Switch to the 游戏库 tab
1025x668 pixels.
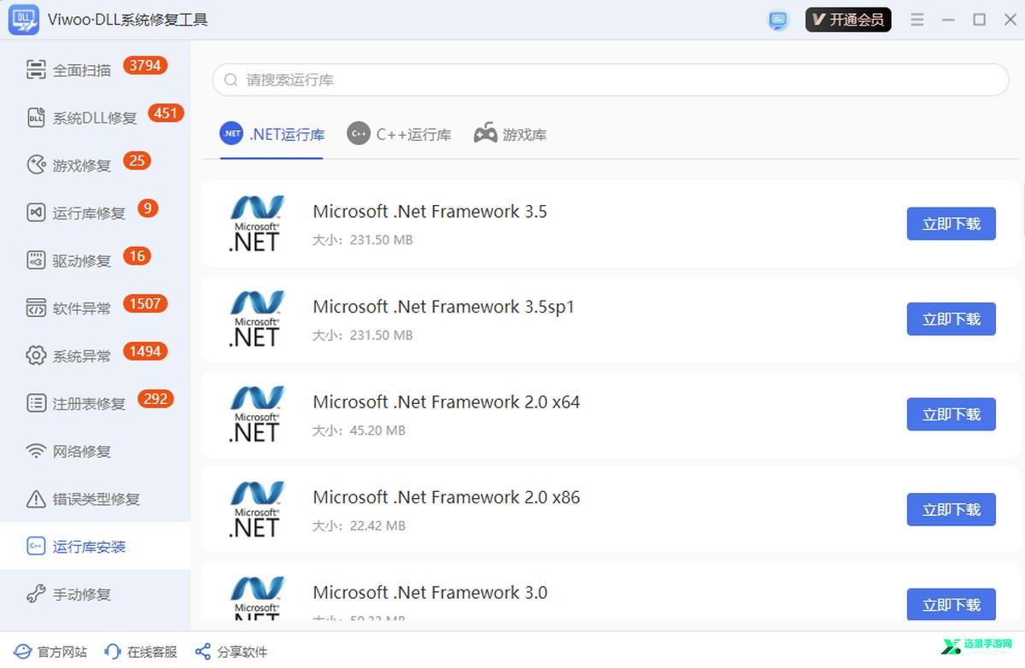coord(510,134)
